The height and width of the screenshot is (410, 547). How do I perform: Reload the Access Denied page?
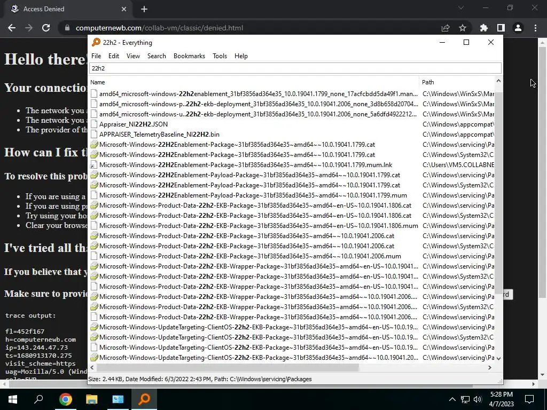point(46,28)
